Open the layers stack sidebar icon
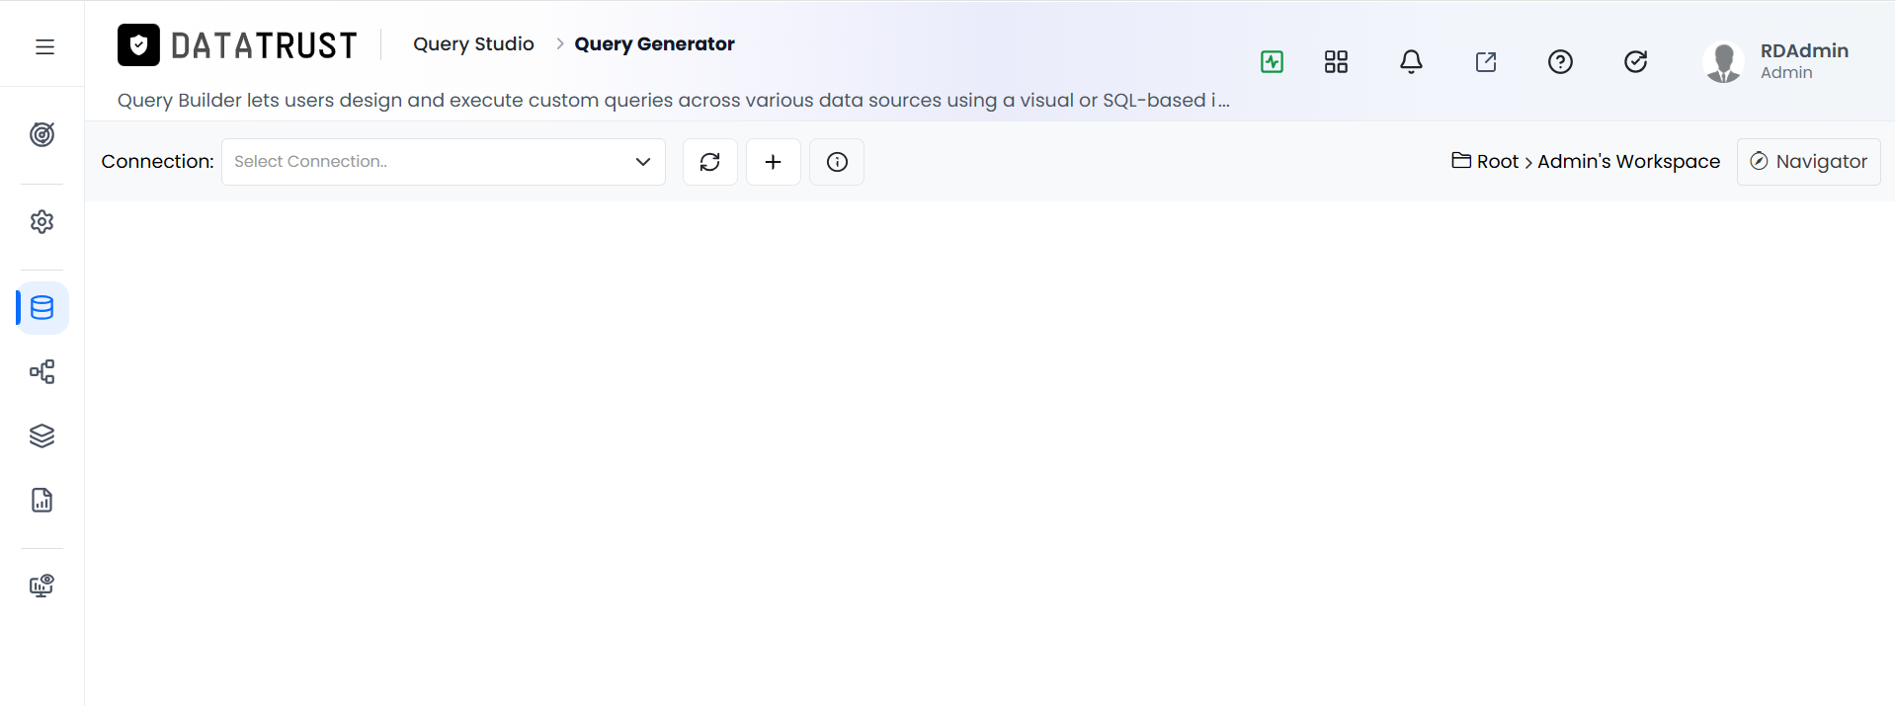 [x=41, y=435]
